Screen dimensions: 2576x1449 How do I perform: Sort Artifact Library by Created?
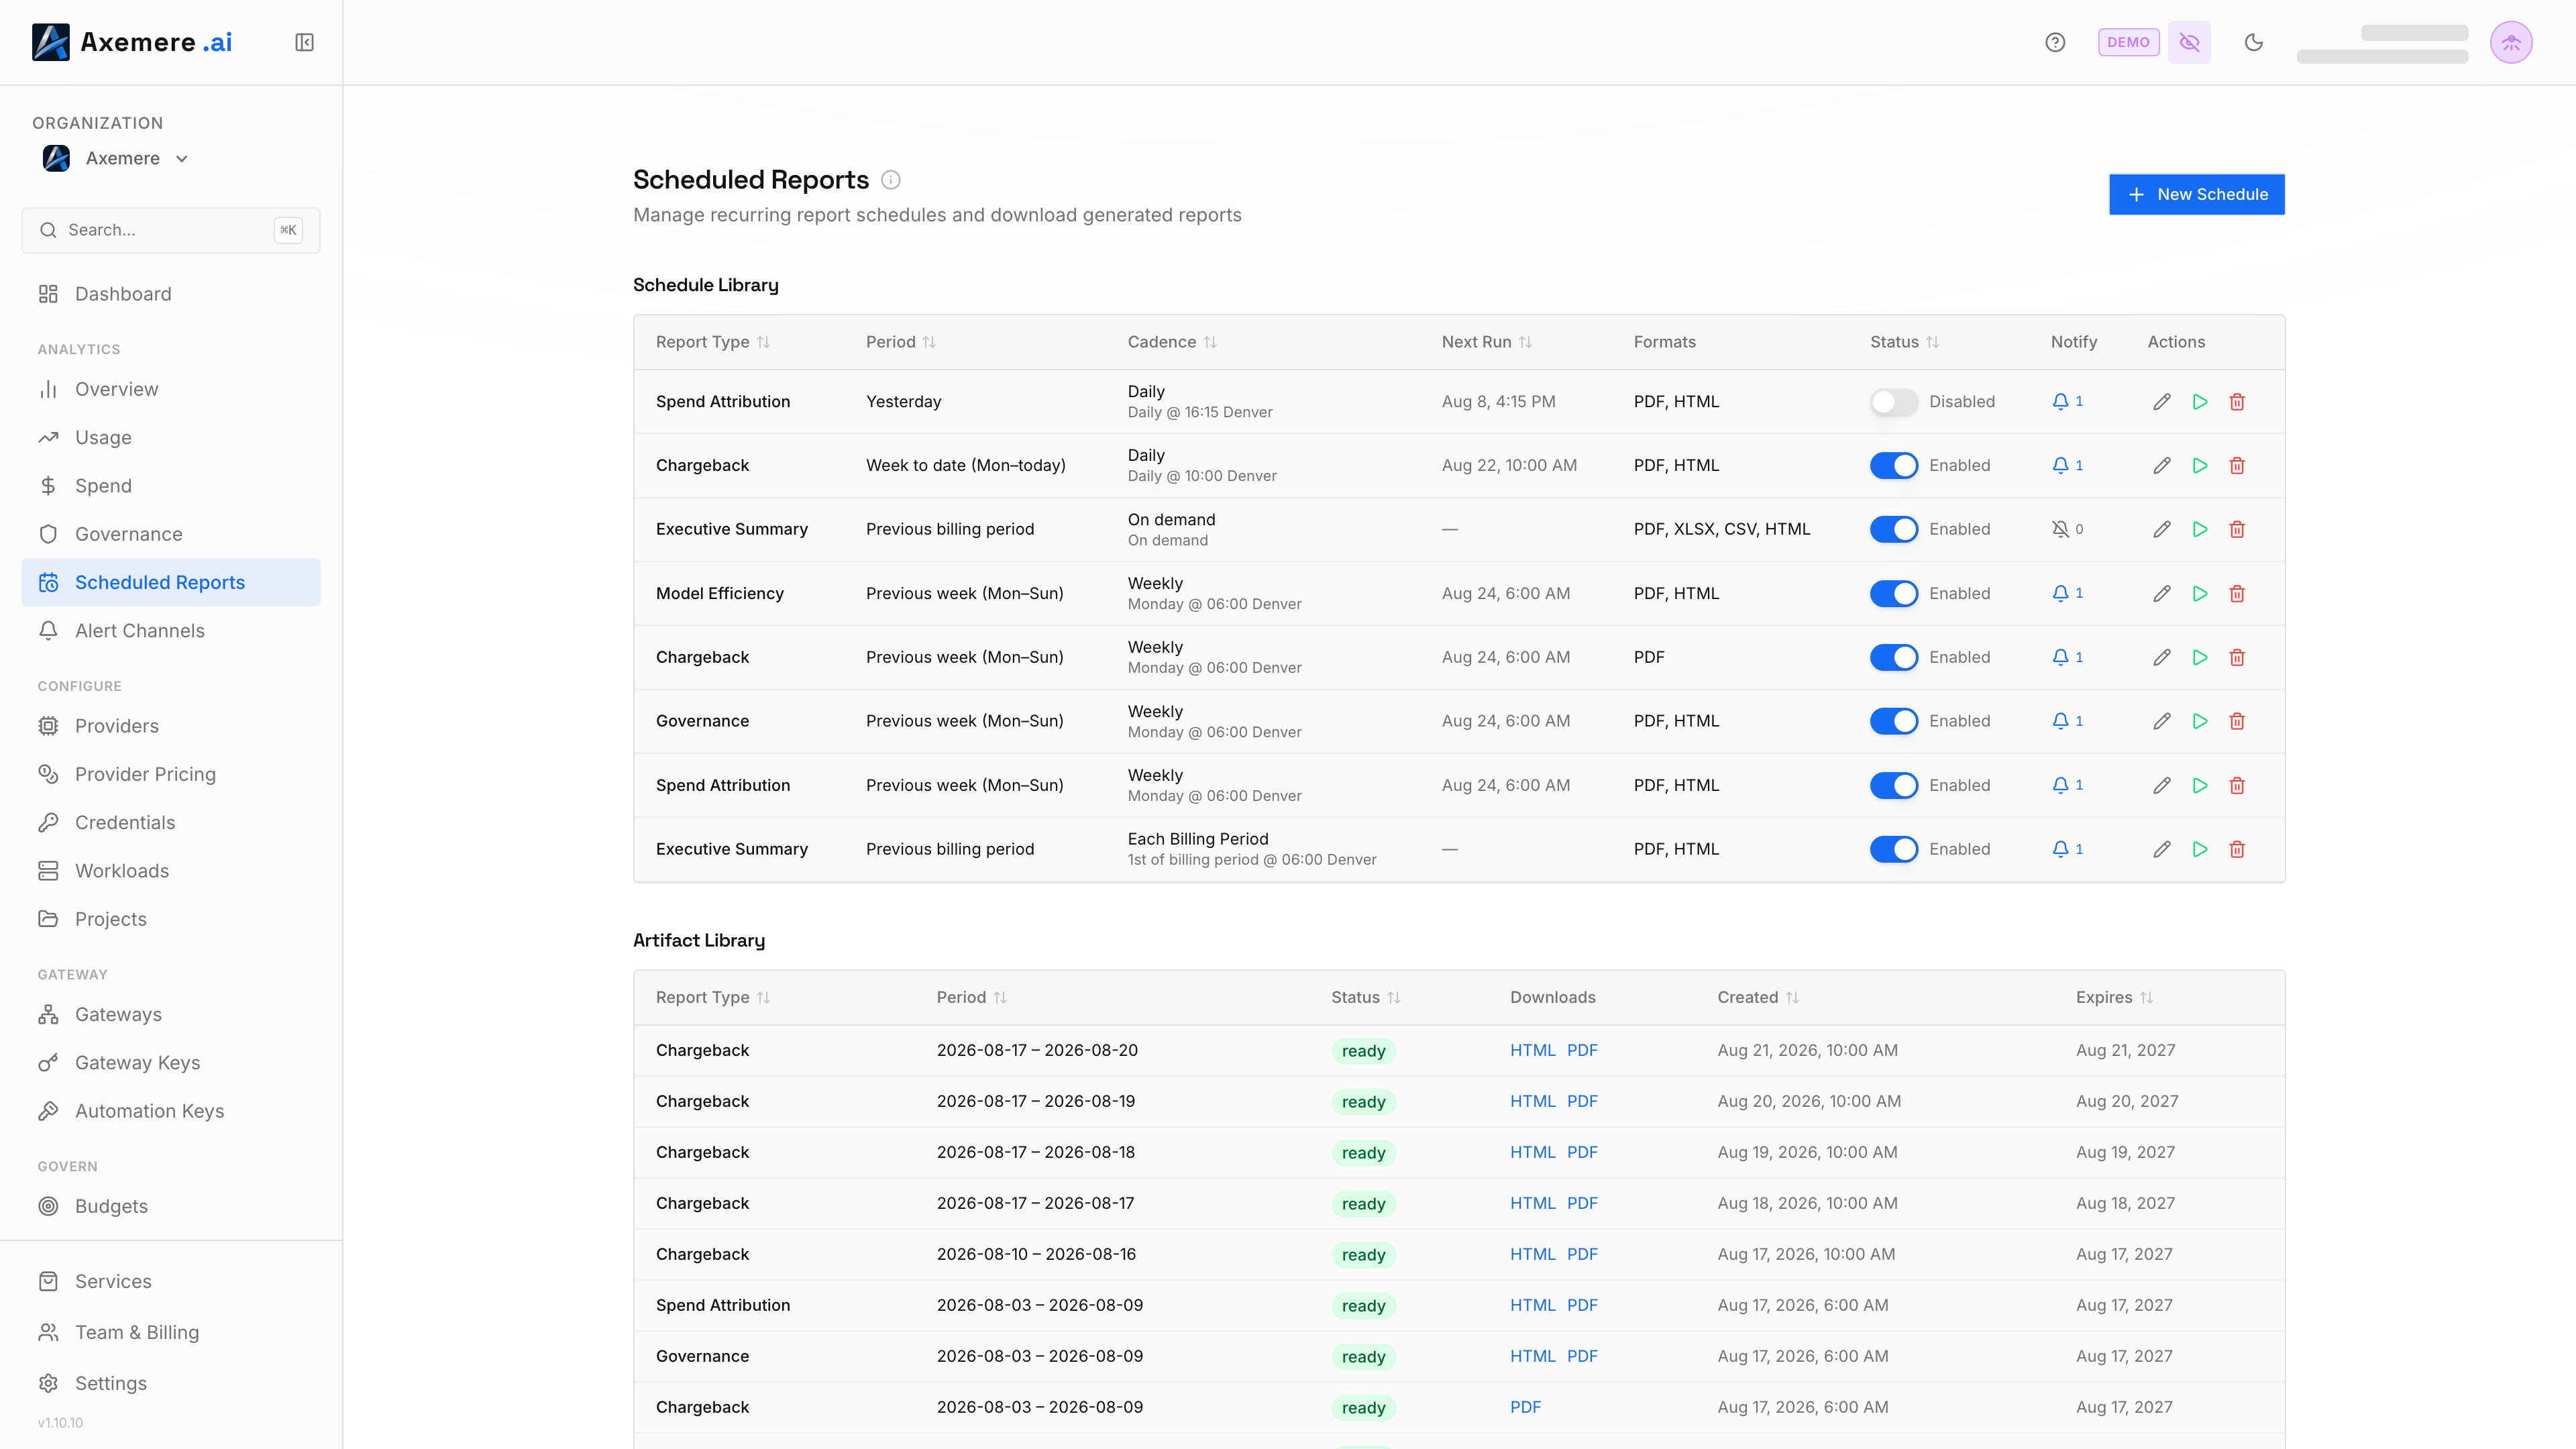1758,998
